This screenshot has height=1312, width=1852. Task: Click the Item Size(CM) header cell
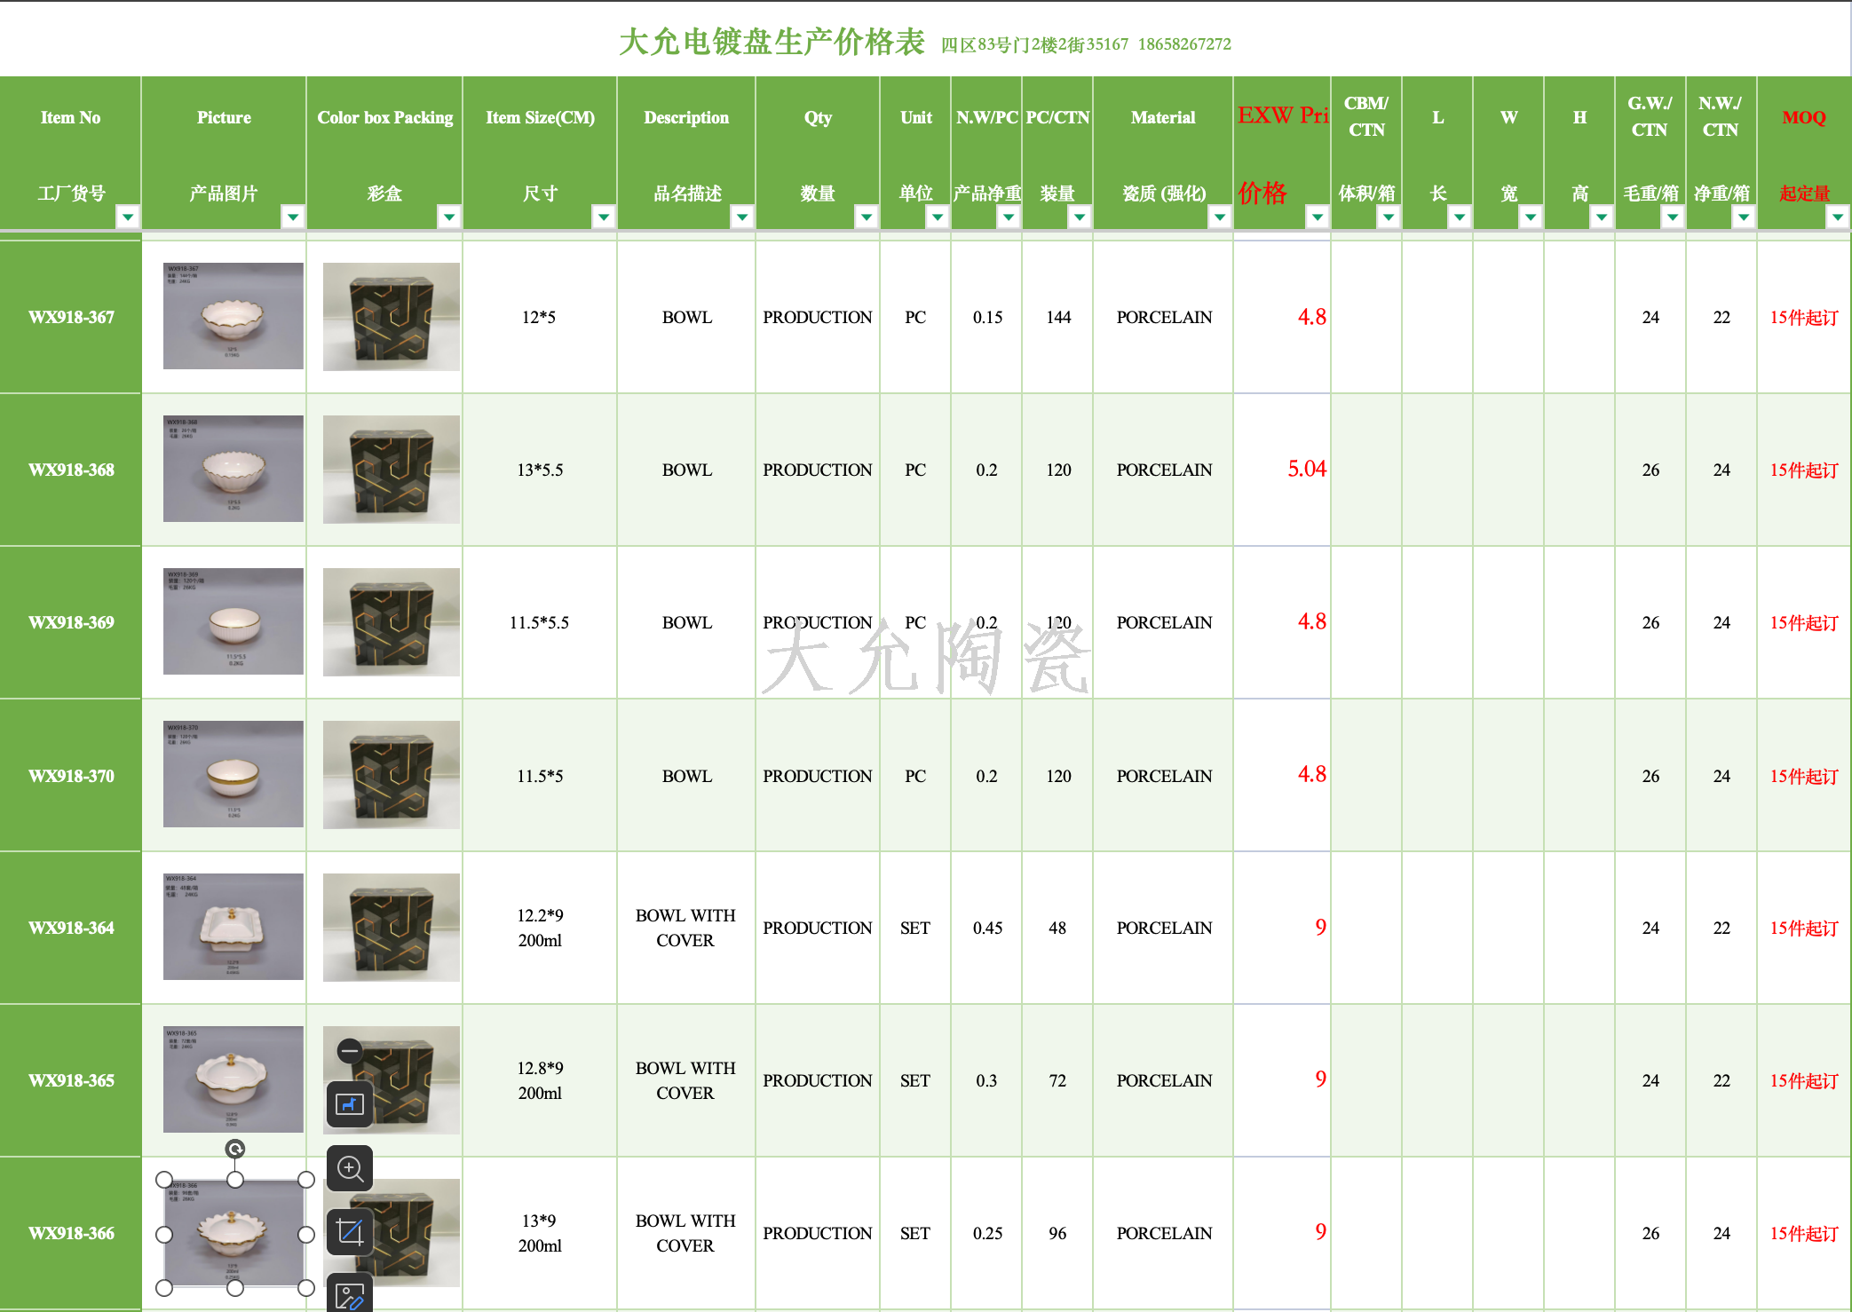pyautogui.click(x=540, y=117)
